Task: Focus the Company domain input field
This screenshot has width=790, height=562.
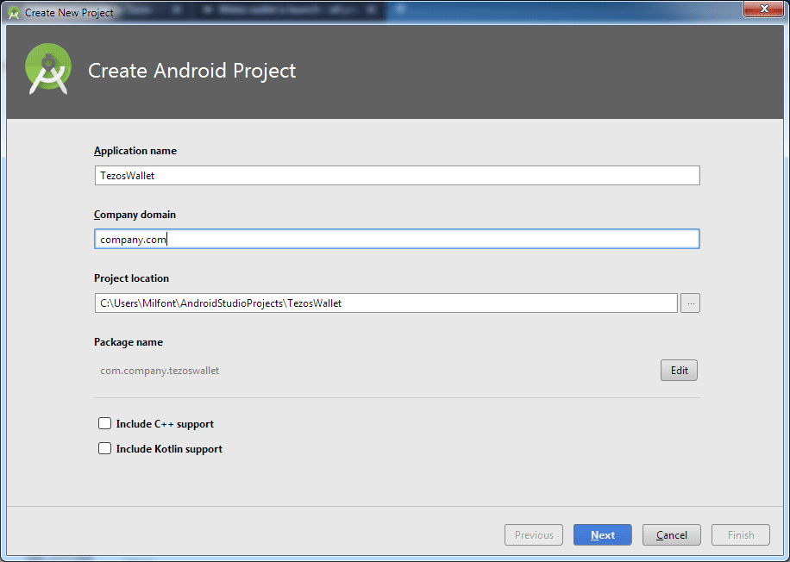Action: [397, 239]
